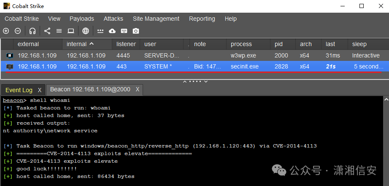Sort sessions by external column
The height and width of the screenshot is (186, 389).
tap(38, 44)
